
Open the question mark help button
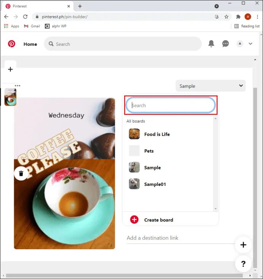tap(243, 264)
